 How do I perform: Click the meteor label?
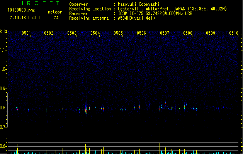click(55, 12)
